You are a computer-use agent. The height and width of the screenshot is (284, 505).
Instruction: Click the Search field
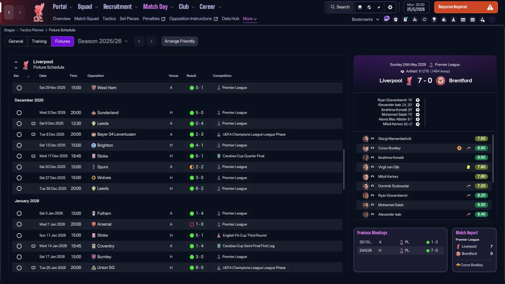[x=340, y=7]
